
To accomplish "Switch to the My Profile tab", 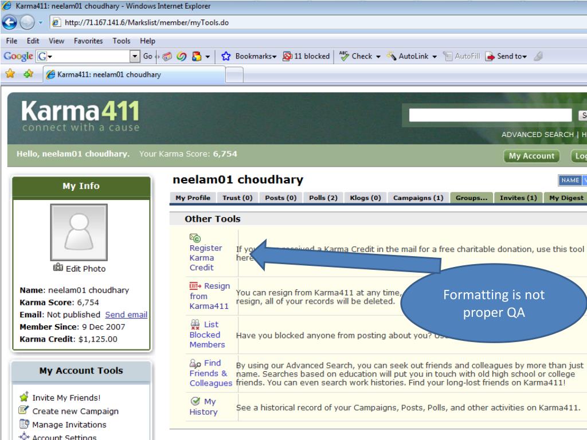I will [193, 198].
